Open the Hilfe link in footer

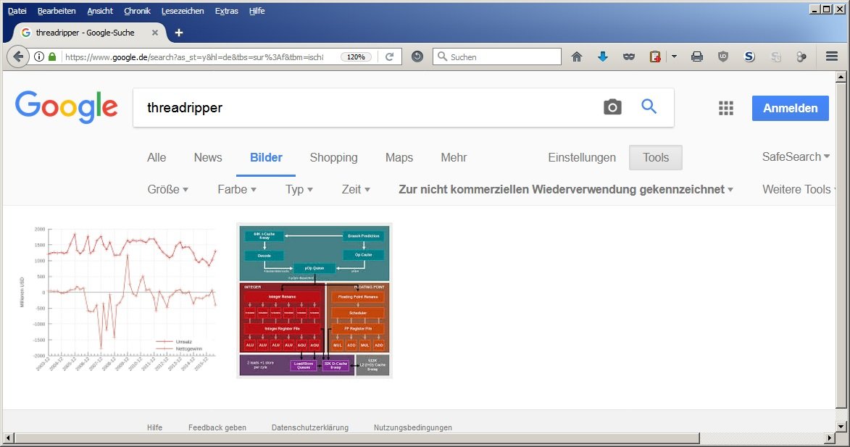coord(154,427)
